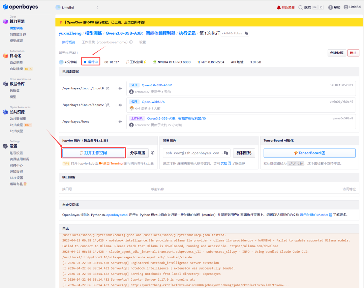The height and width of the screenshot is (288, 364).
Task: Click the 算力容器 section icon
Action: tap(5, 22)
